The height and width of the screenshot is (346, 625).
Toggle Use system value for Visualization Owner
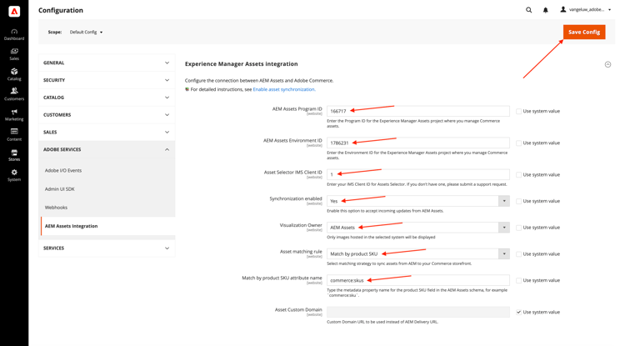click(518, 228)
